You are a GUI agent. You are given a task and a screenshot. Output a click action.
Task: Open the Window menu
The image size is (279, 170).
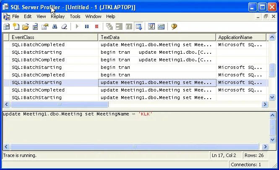[93, 16]
